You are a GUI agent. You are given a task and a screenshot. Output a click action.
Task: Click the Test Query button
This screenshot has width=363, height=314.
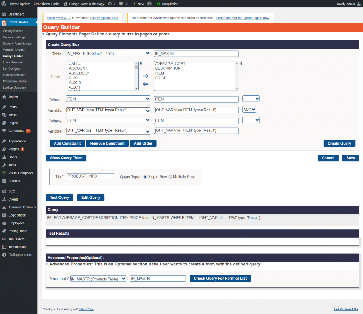(60, 198)
